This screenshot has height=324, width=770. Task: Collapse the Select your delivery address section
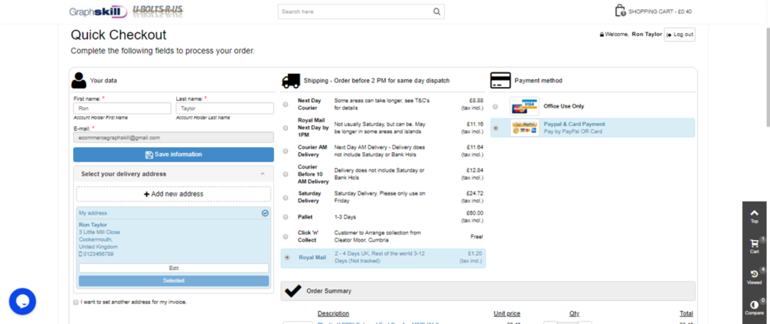tap(263, 174)
